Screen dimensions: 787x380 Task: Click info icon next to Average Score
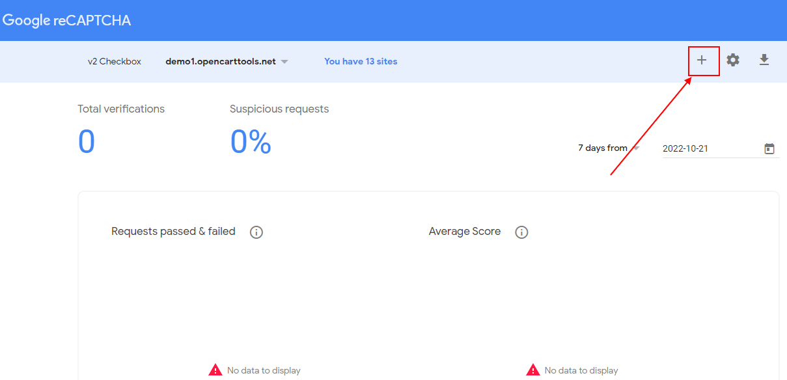(521, 232)
